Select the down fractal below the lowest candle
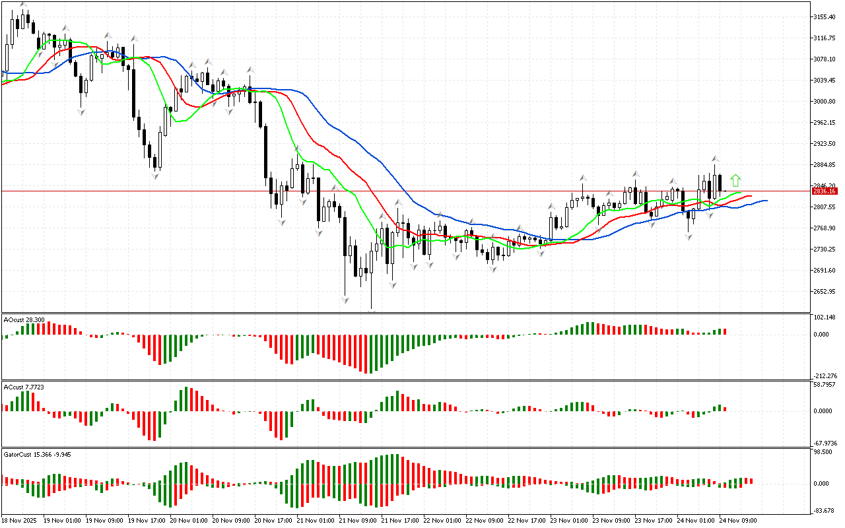 [372, 310]
